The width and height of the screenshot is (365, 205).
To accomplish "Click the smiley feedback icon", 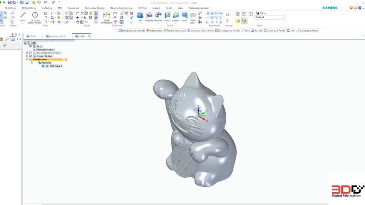I will pyautogui.click(x=351, y=8).
